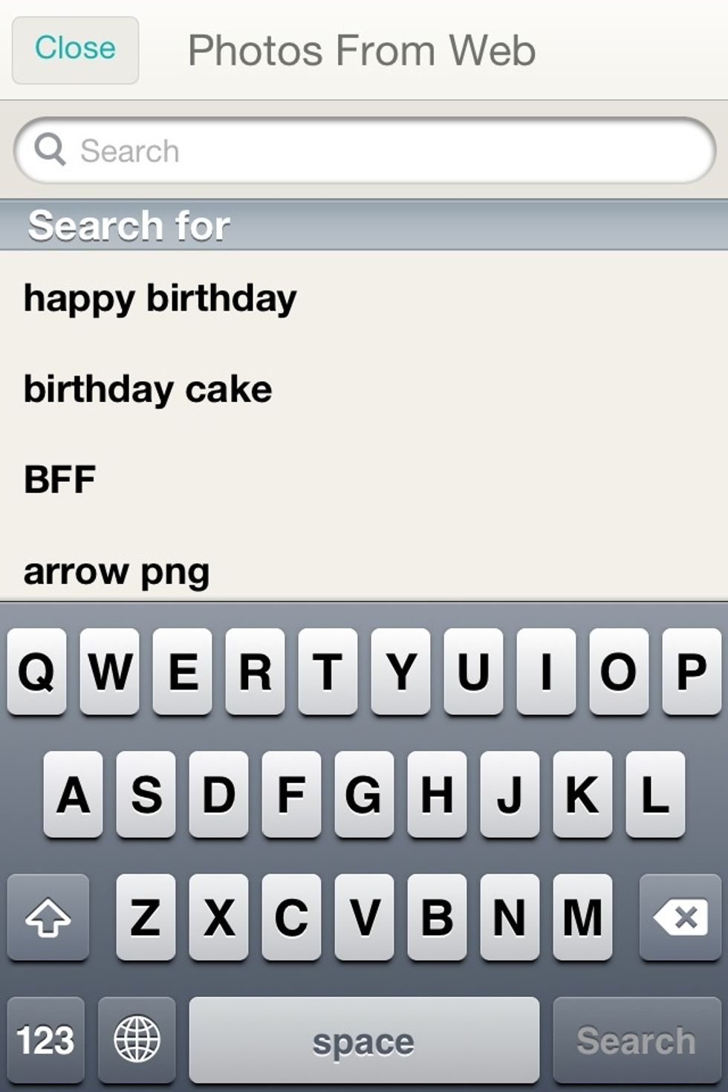Screen dimensions: 728x1092
Task: Hit the A key on keyboard
Action: click(73, 794)
